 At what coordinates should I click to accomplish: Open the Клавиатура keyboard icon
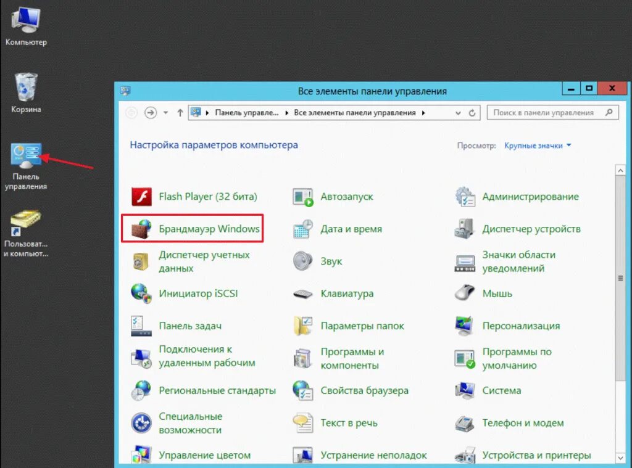click(302, 294)
